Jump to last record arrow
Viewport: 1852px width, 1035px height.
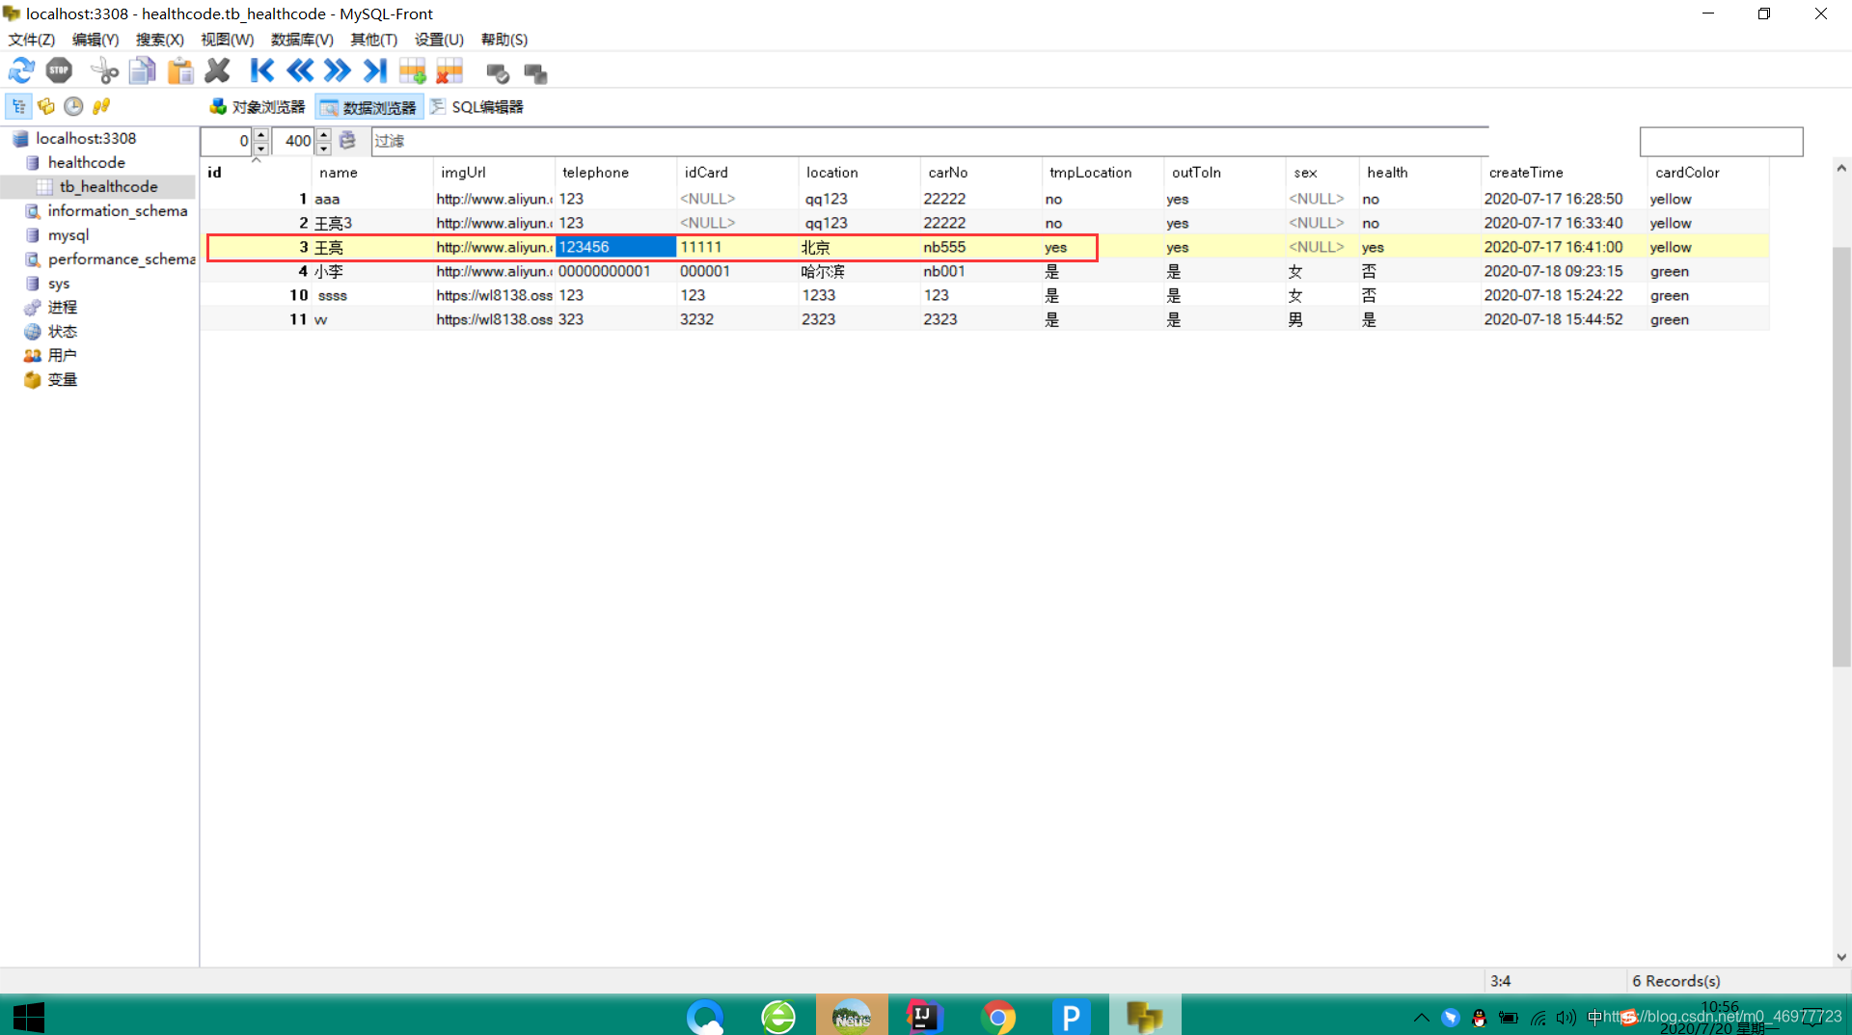(374, 70)
